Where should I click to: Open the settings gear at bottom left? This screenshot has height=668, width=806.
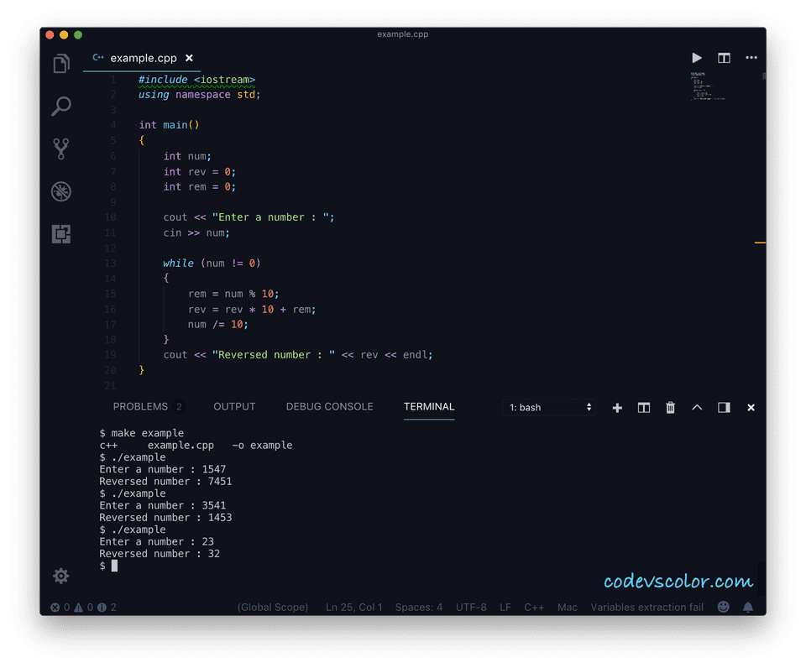point(60,577)
